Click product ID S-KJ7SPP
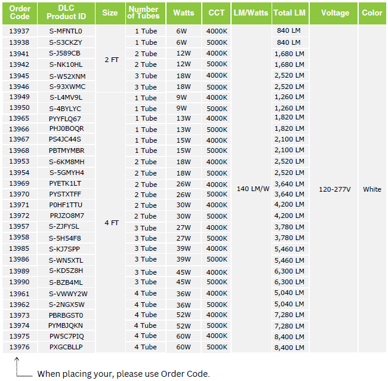Image resolution: width=388 pixels, height=381 pixels. pyautogui.click(x=64, y=249)
